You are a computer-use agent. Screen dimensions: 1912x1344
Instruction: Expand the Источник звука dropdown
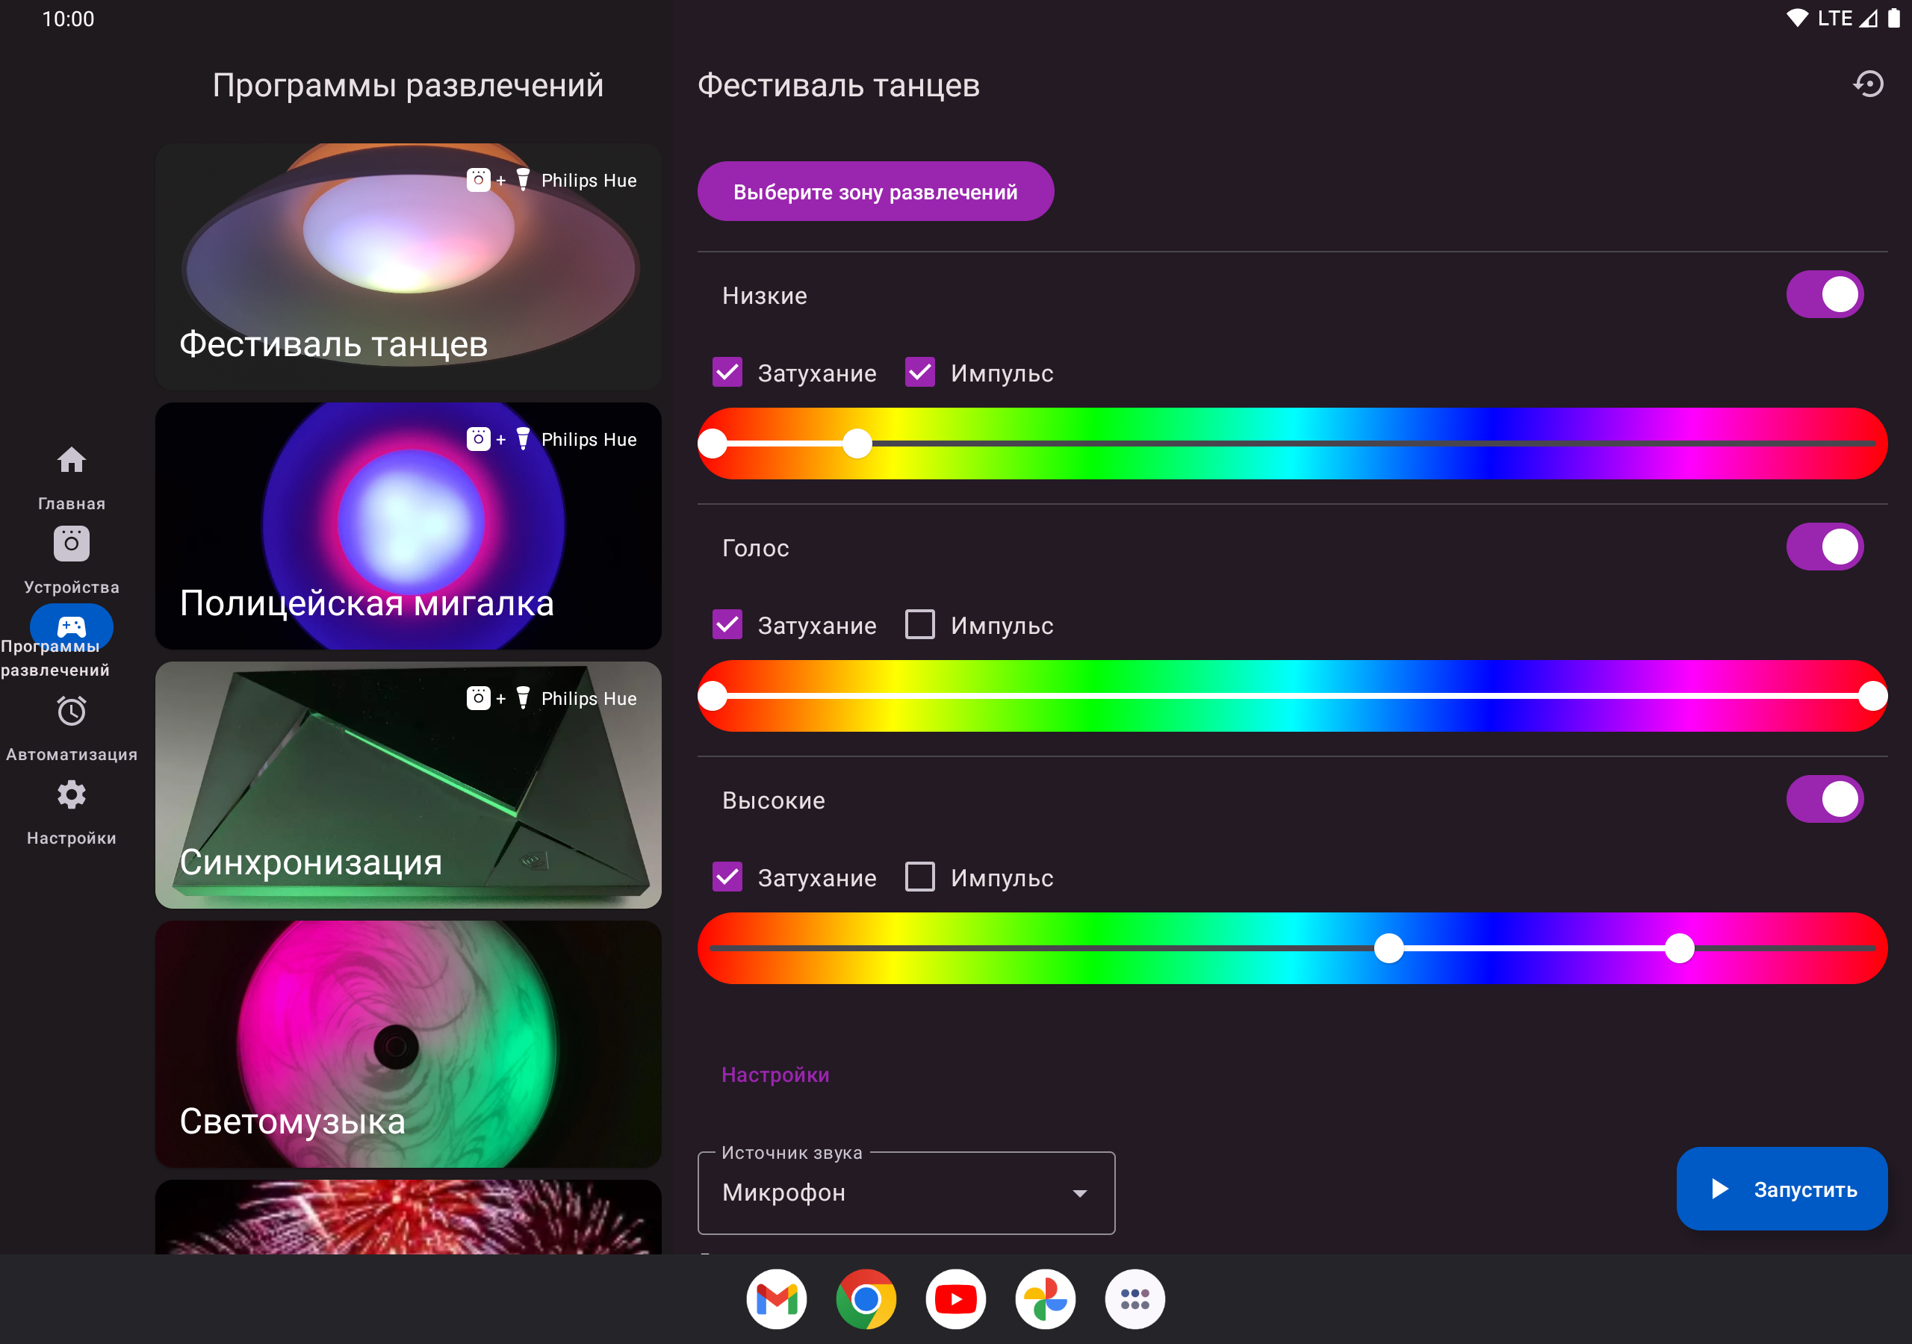point(905,1192)
